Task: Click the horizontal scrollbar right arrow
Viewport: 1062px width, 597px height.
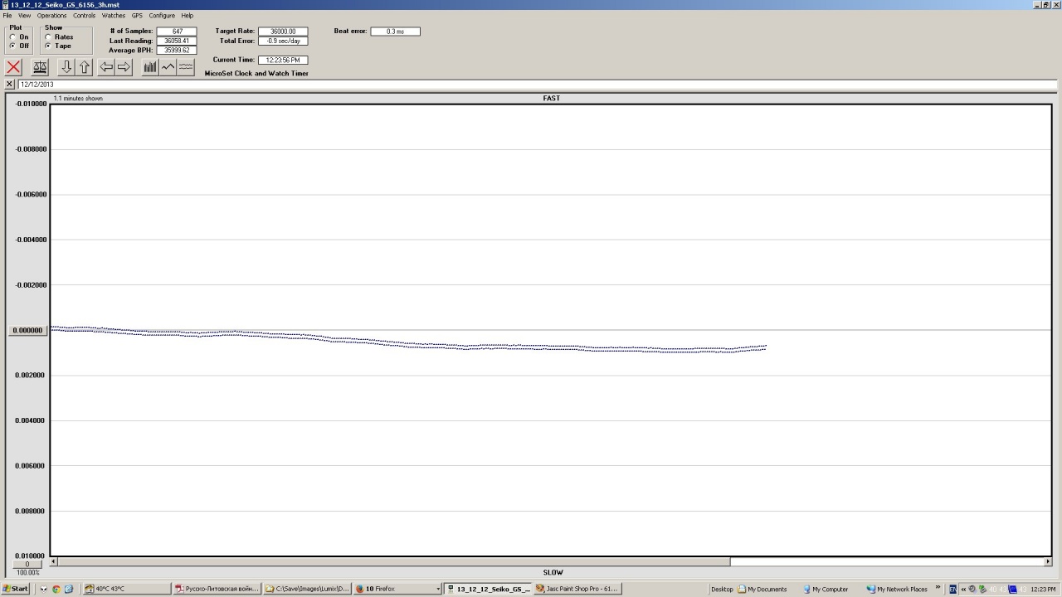Action: coord(1047,561)
